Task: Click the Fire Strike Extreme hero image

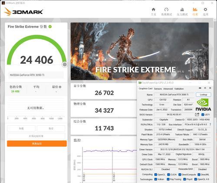Action: (x=140, y=51)
